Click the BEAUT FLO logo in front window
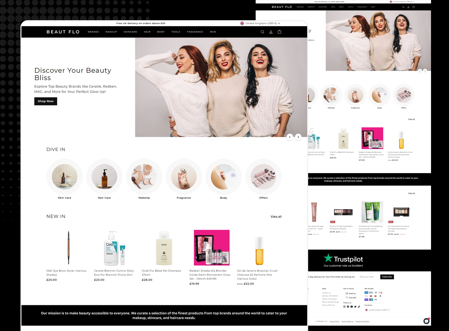The height and width of the screenshot is (331, 449). click(x=63, y=32)
